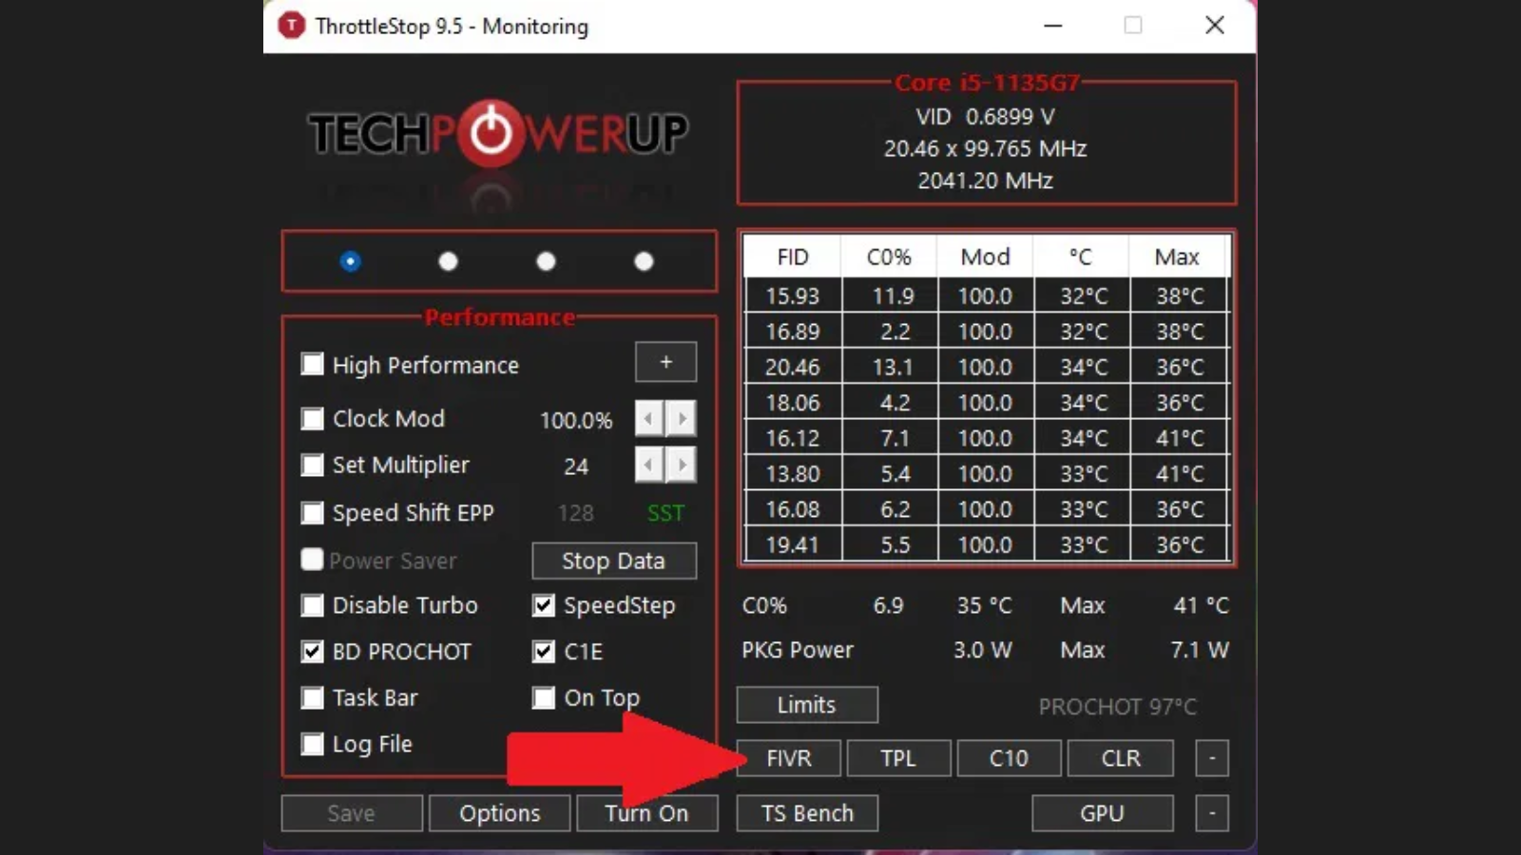Click the C10 states button

[1009, 758]
